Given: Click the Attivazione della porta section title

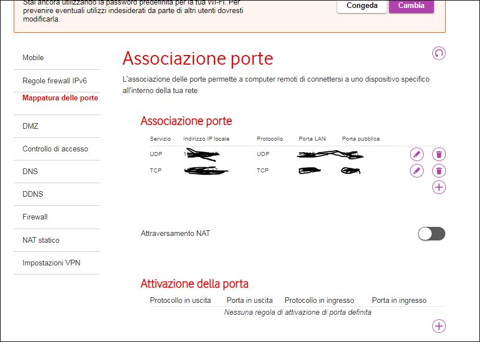Looking at the screenshot, I should tap(195, 284).
